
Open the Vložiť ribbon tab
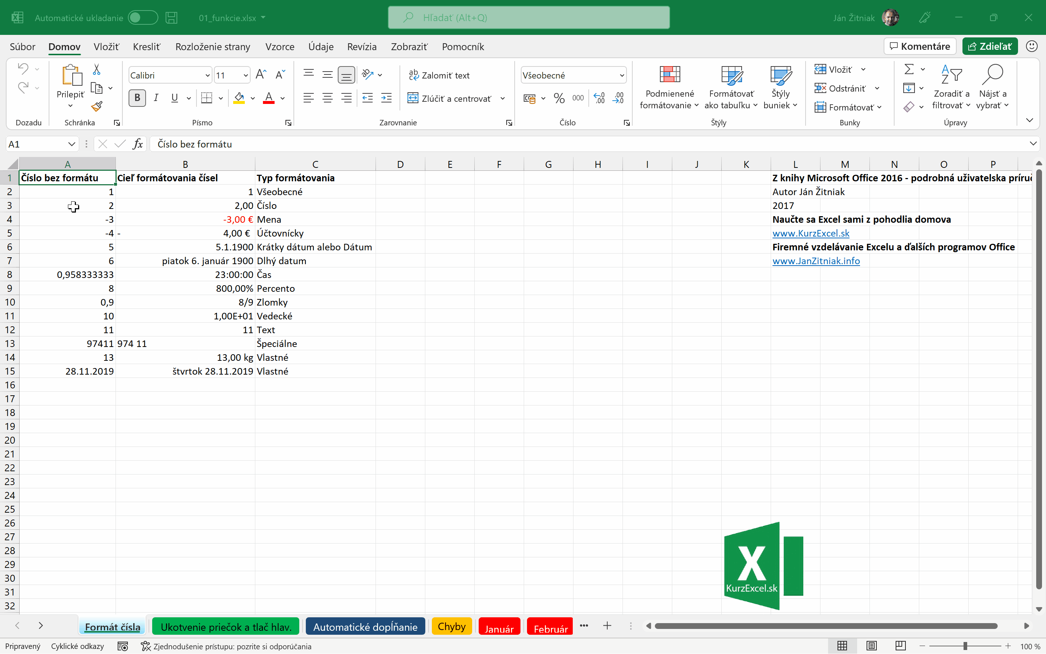pos(106,47)
